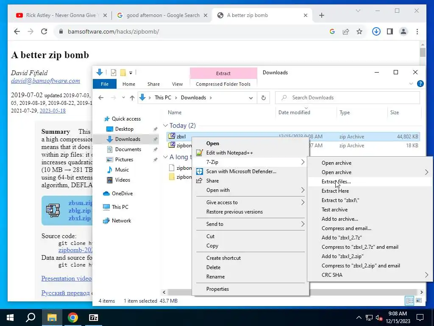Open the Explorer File tab
Viewport: 434px width, 326px height.
[x=105, y=84]
